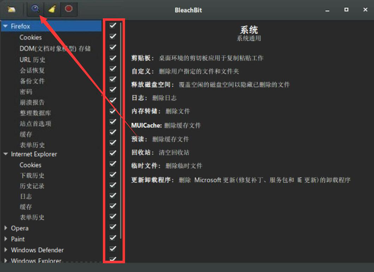Uncheck the URL 历史 checkbox
Screen dimensions: 374x272
113,58
